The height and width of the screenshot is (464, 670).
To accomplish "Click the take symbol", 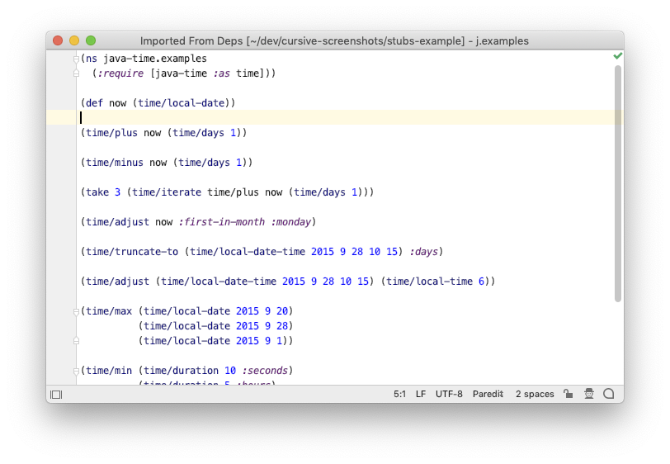I will click(97, 192).
